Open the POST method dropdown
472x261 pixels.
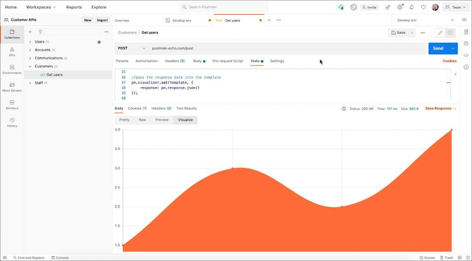point(131,48)
